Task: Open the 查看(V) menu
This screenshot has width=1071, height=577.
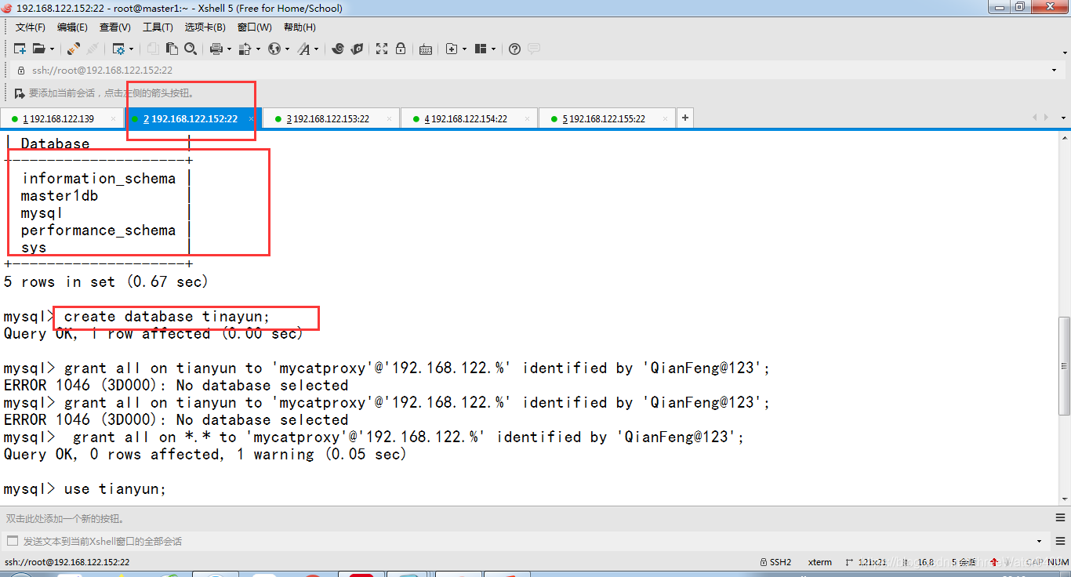Action: [114, 27]
